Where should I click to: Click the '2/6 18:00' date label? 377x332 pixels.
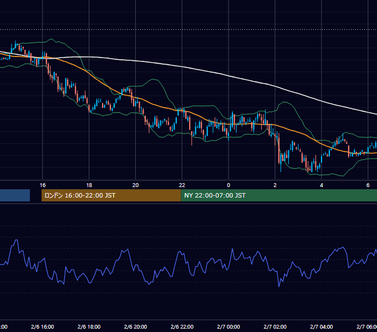[89, 326]
